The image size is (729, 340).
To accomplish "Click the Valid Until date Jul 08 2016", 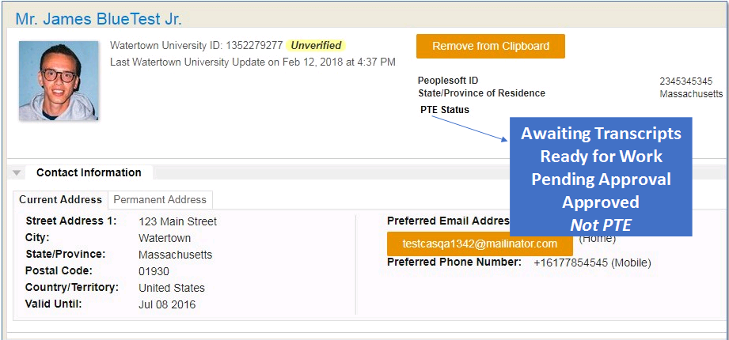I will click(166, 304).
